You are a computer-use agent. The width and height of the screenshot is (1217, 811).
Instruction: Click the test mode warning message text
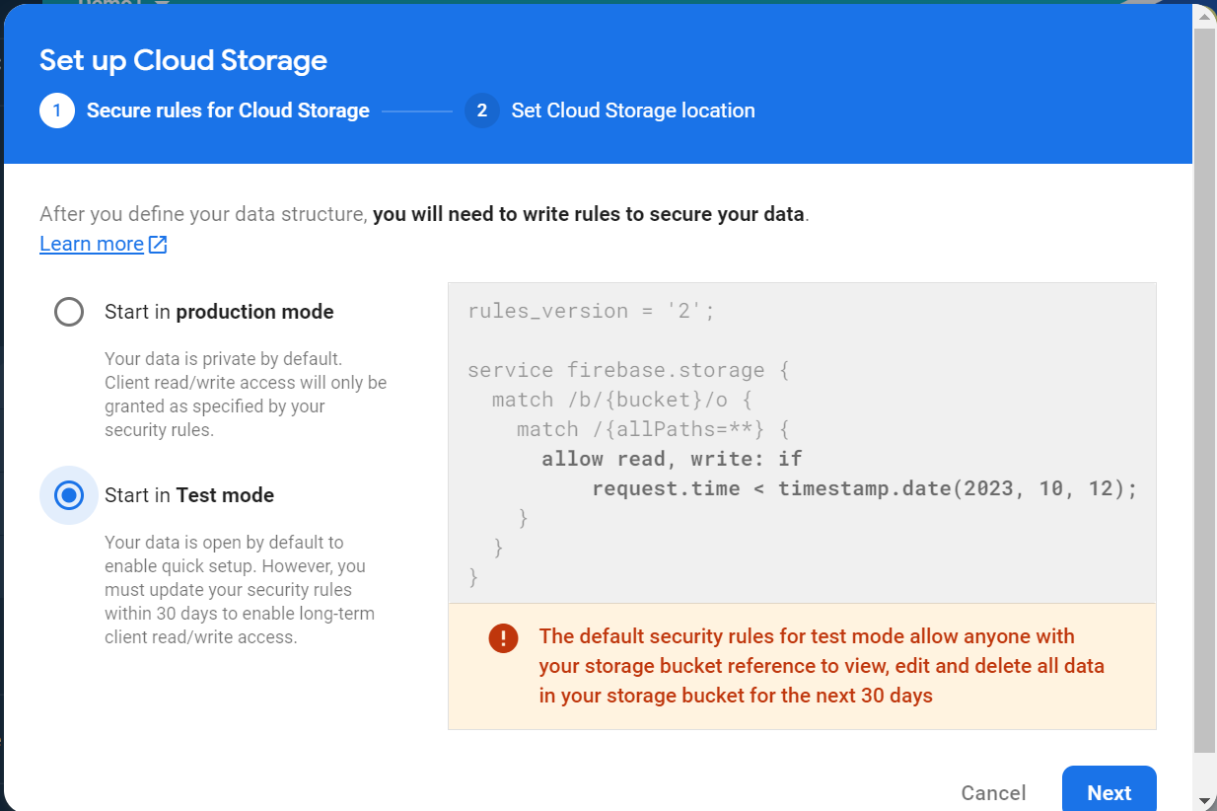821,666
